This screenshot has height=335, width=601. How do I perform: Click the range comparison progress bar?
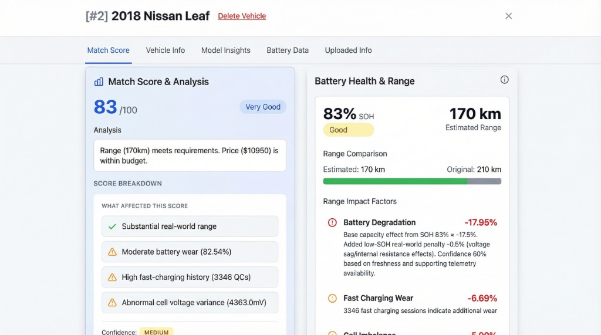pyautogui.click(x=411, y=182)
